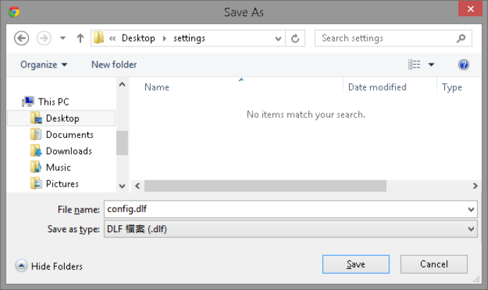Click the Hide Folders arrow icon
The image size is (488, 290).
[21, 266]
